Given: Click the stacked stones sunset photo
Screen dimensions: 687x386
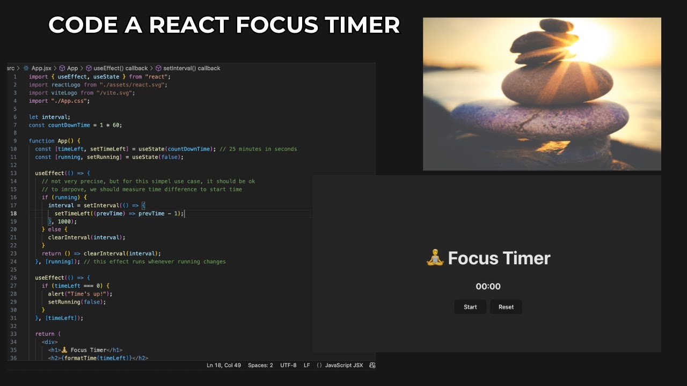Looking at the screenshot, I should point(542,94).
